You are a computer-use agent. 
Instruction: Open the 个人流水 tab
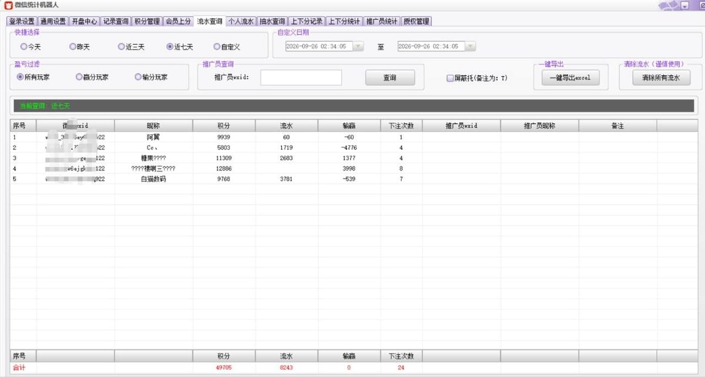tap(241, 21)
